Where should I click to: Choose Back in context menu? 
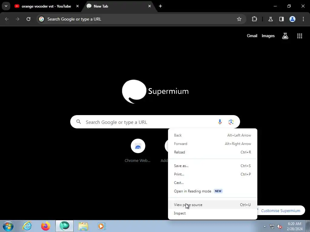coord(213,135)
